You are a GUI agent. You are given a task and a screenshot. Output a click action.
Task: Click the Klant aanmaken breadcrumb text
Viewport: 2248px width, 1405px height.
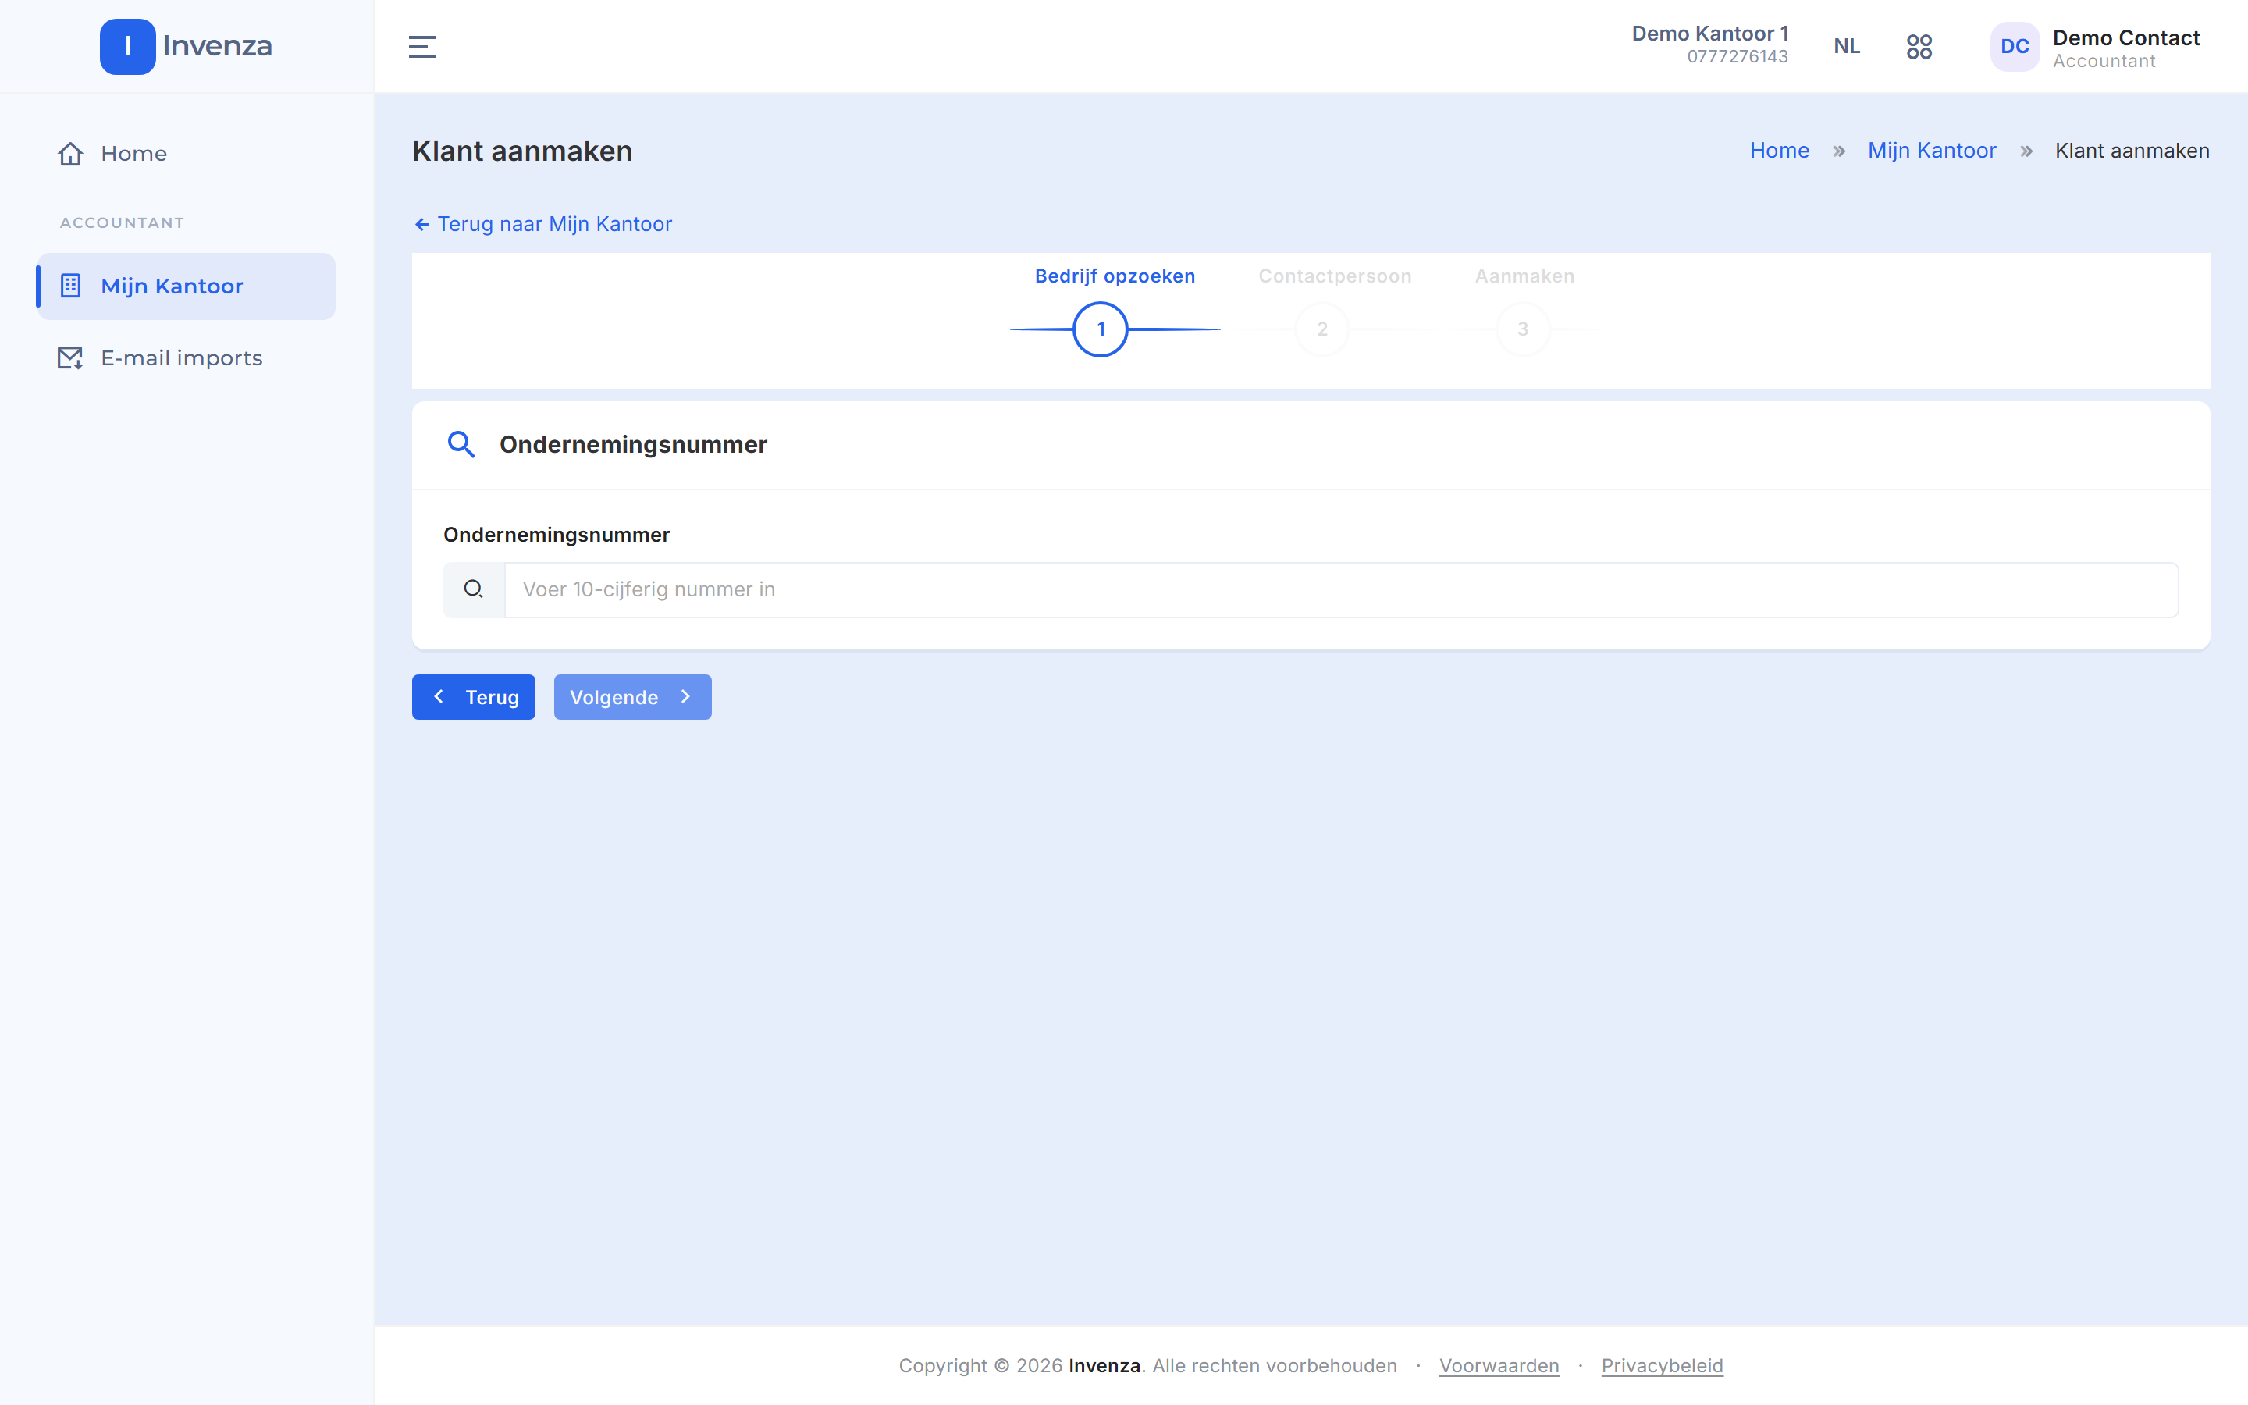2132,151
